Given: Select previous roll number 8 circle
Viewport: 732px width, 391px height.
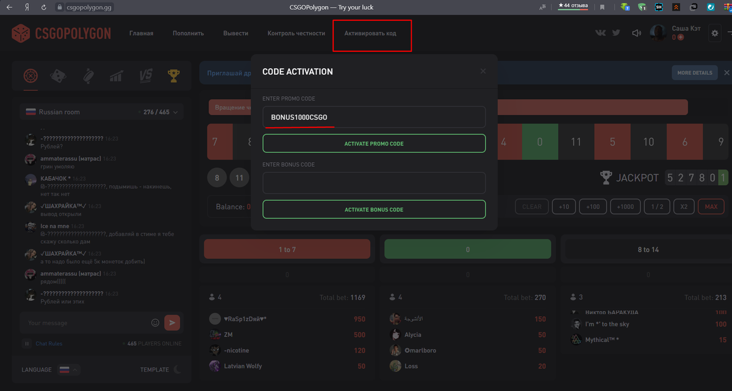Looking at the screenshot, I should pos(217,178).
